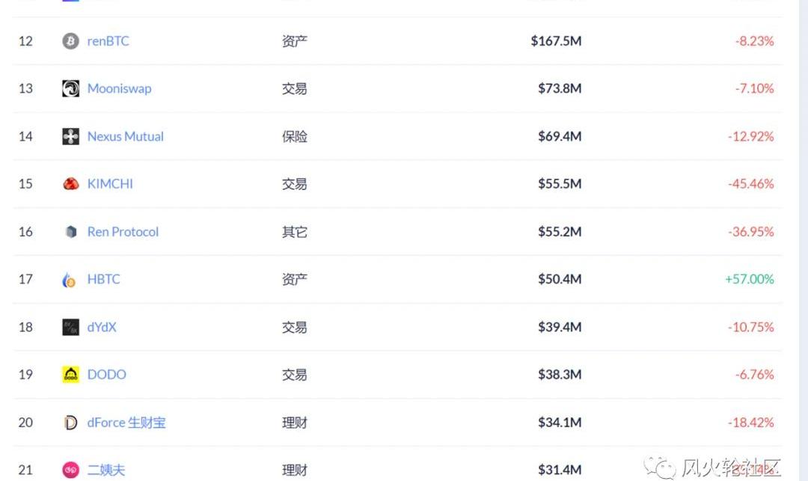Image resolution: width=808 pixels, height=481 pixels.
Task: Click the yellow DODO logo icon
Action: 70,375
